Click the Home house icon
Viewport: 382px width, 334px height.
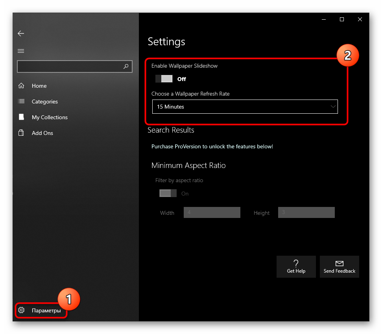click(x=21, y=86)
